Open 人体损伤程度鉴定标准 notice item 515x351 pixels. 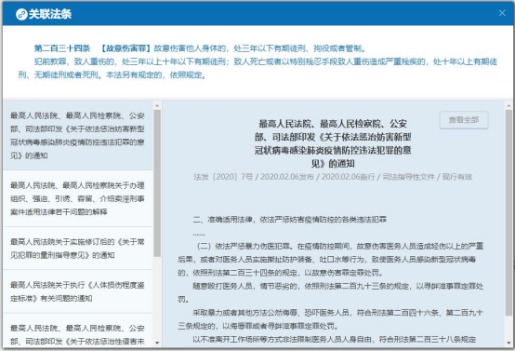[x=77, y=291]
